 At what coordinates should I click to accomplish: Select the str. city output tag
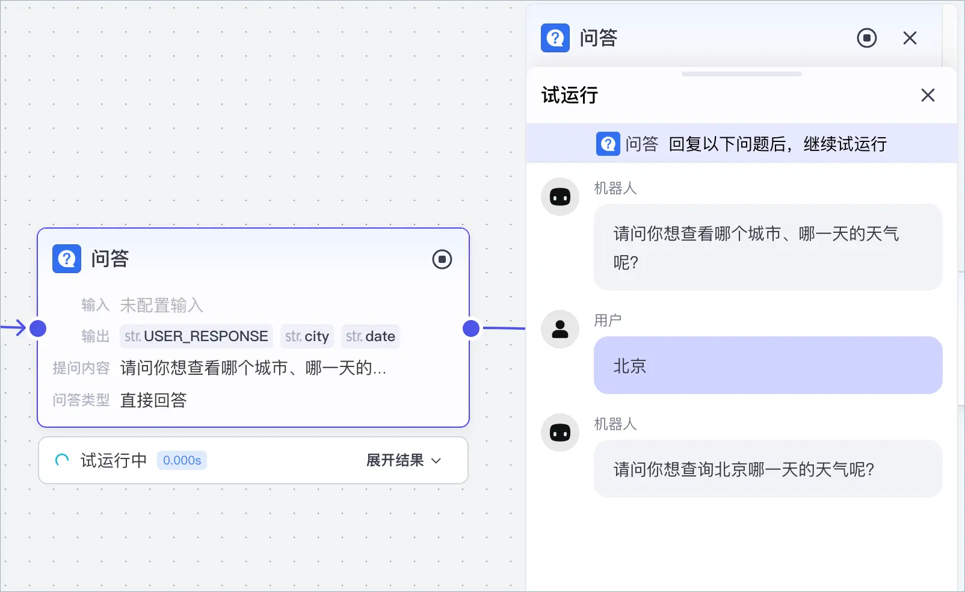tap(307, 336)
